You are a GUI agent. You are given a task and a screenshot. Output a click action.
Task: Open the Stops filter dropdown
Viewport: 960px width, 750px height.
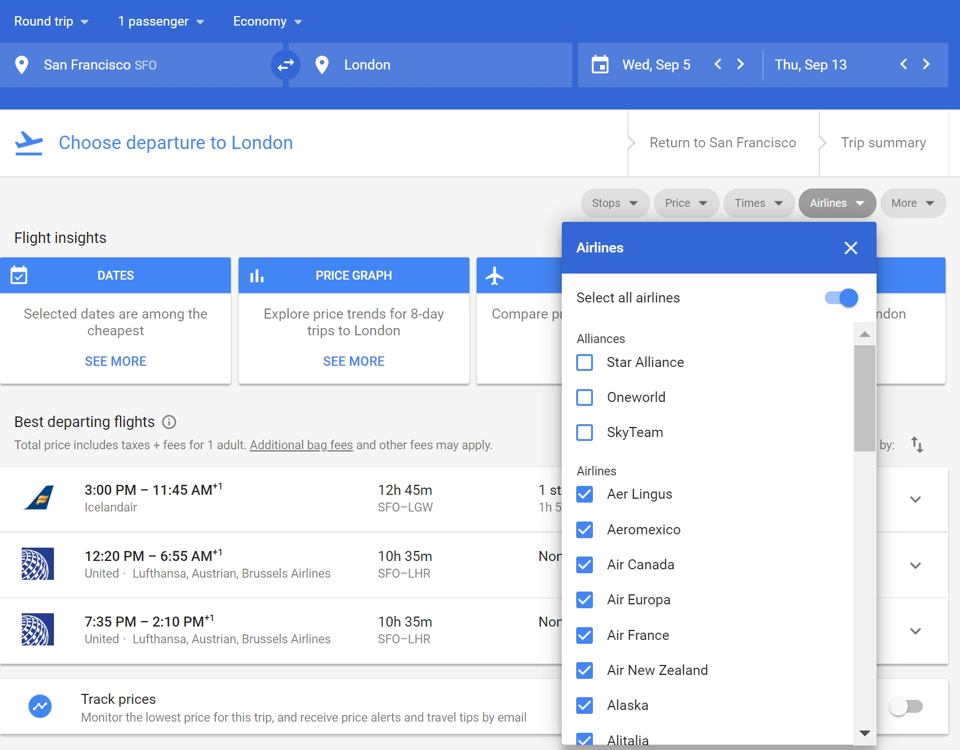click(x=615, y=203)
